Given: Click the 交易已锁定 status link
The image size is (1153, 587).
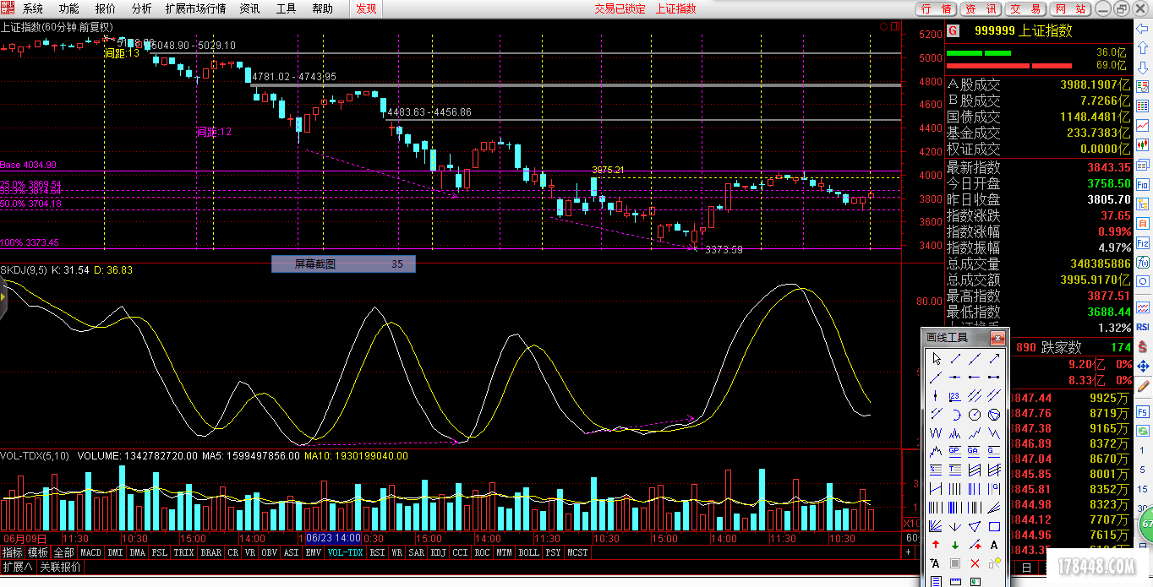Looking at the screenshot, I should (x=620, y=8).
